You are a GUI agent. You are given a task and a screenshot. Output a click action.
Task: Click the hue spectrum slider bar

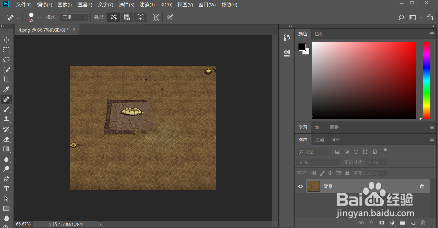pos(426,80)
